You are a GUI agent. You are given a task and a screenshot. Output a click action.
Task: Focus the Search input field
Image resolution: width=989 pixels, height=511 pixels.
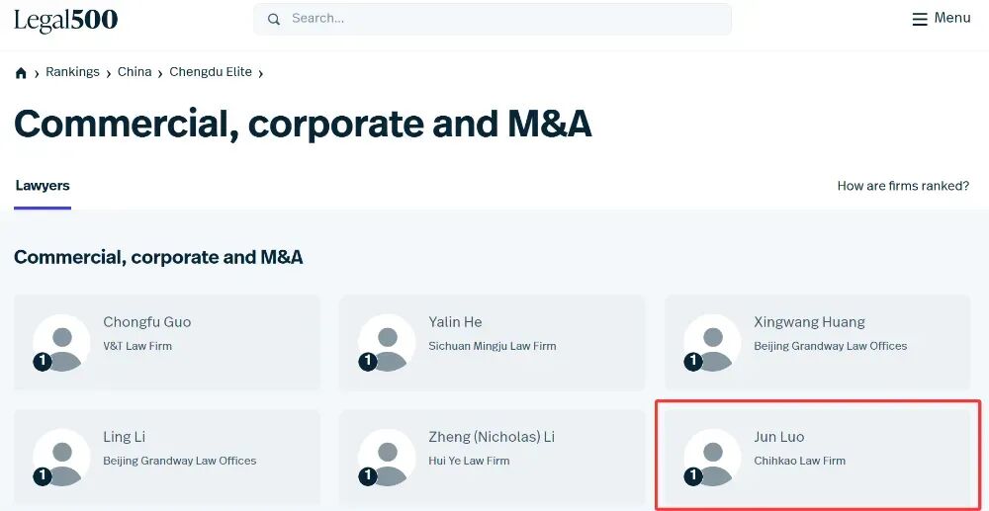[x=504, y=19]
